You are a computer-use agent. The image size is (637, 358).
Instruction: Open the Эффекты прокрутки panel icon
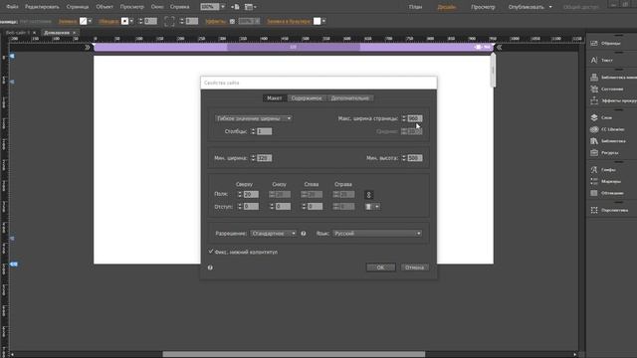point(594,100)
